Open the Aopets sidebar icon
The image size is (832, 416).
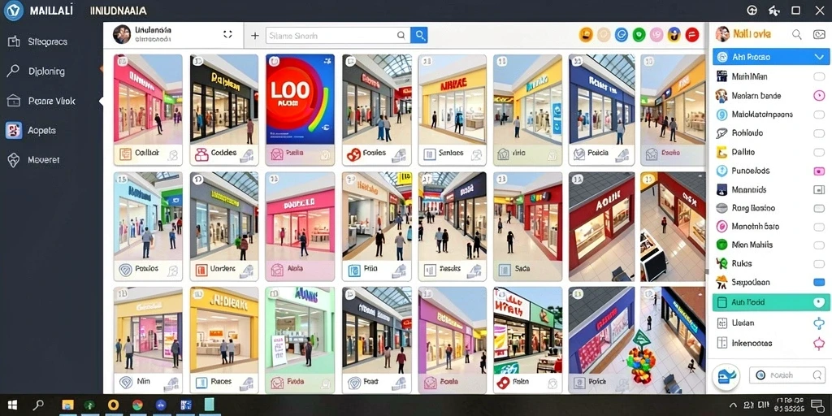(x=13, y=130)
